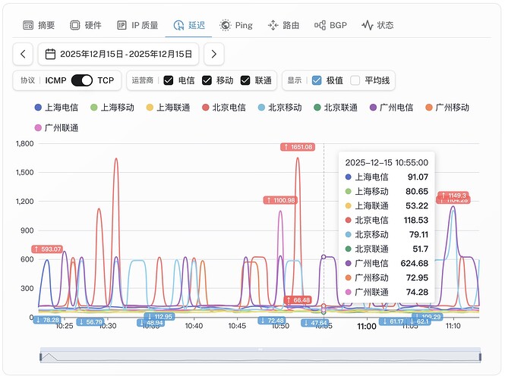505x379 pixels.
Task: Select the TCP protocol label
Action: [106, 80]
